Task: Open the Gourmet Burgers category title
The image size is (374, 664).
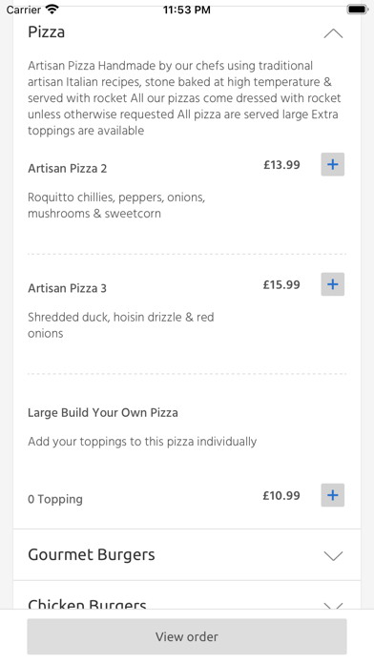Action: [92, 554]
